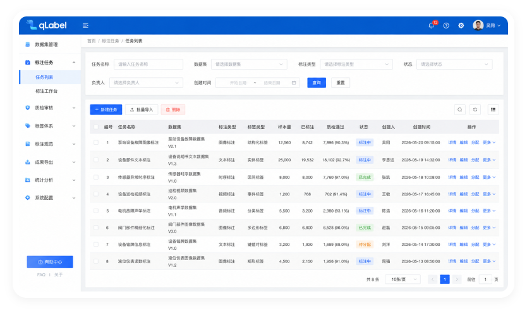The width and height of the screenshot is (527, 313).
Task: Open 帮助中心 button
Action: coord(50,262)
